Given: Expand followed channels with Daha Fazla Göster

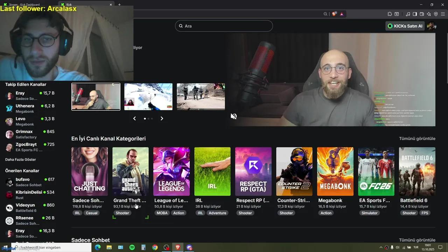Looking at the screenshot, I should (21, 160).
